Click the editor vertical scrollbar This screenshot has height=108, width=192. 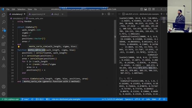tap(115, 42)
